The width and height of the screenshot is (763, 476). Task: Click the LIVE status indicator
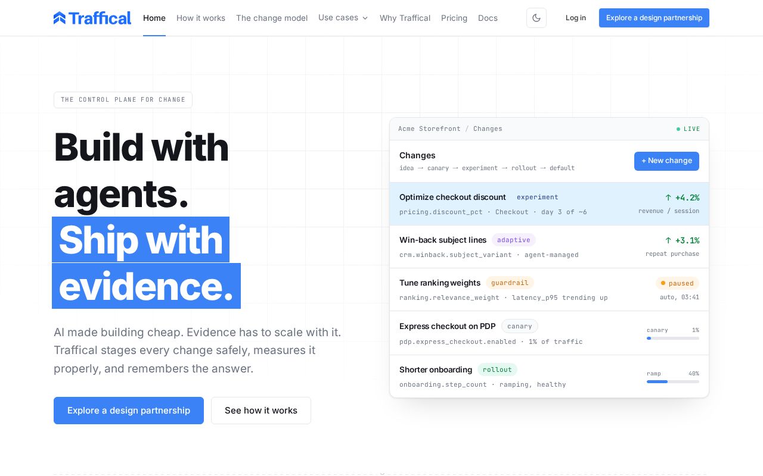[x=688, y=129]
